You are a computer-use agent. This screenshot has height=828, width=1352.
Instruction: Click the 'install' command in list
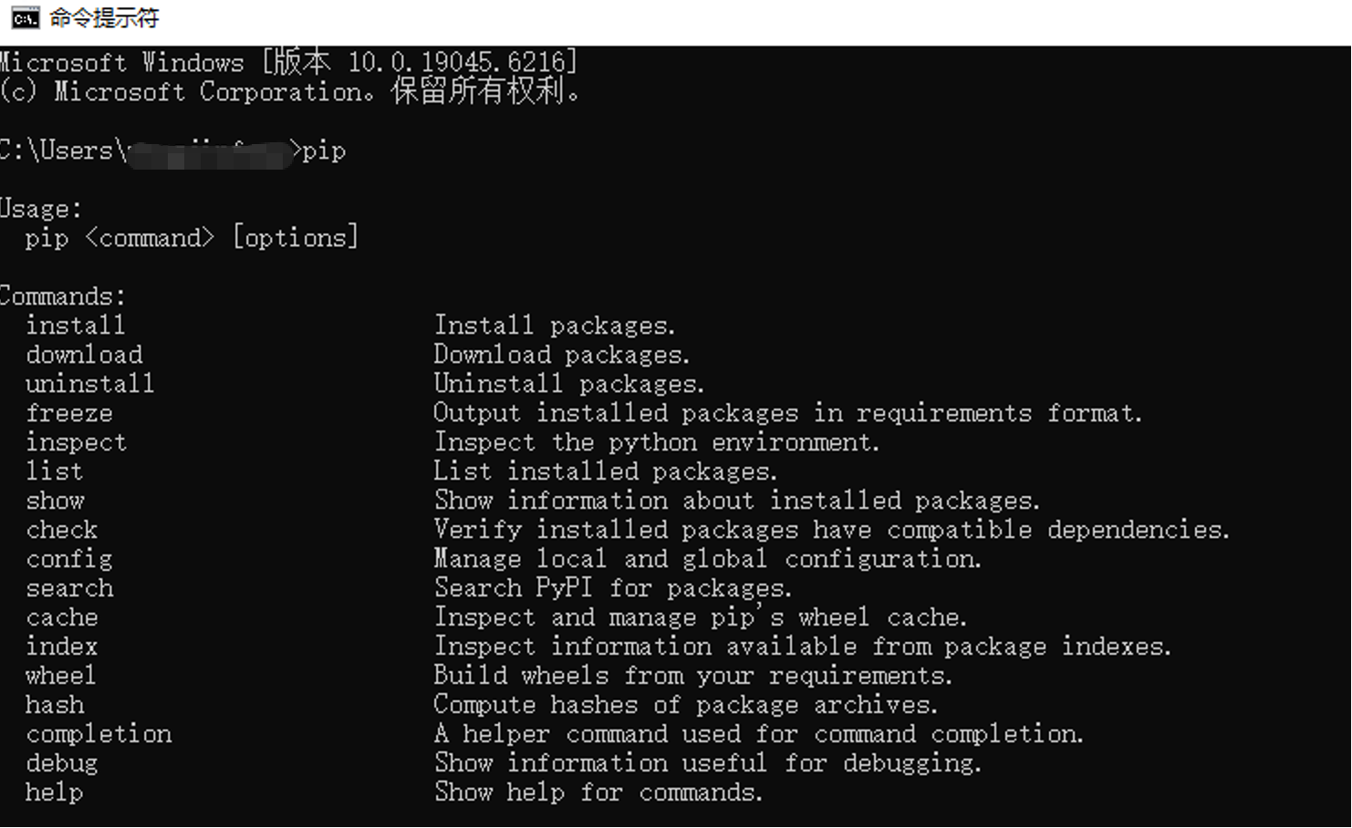(x=75, y=326)
